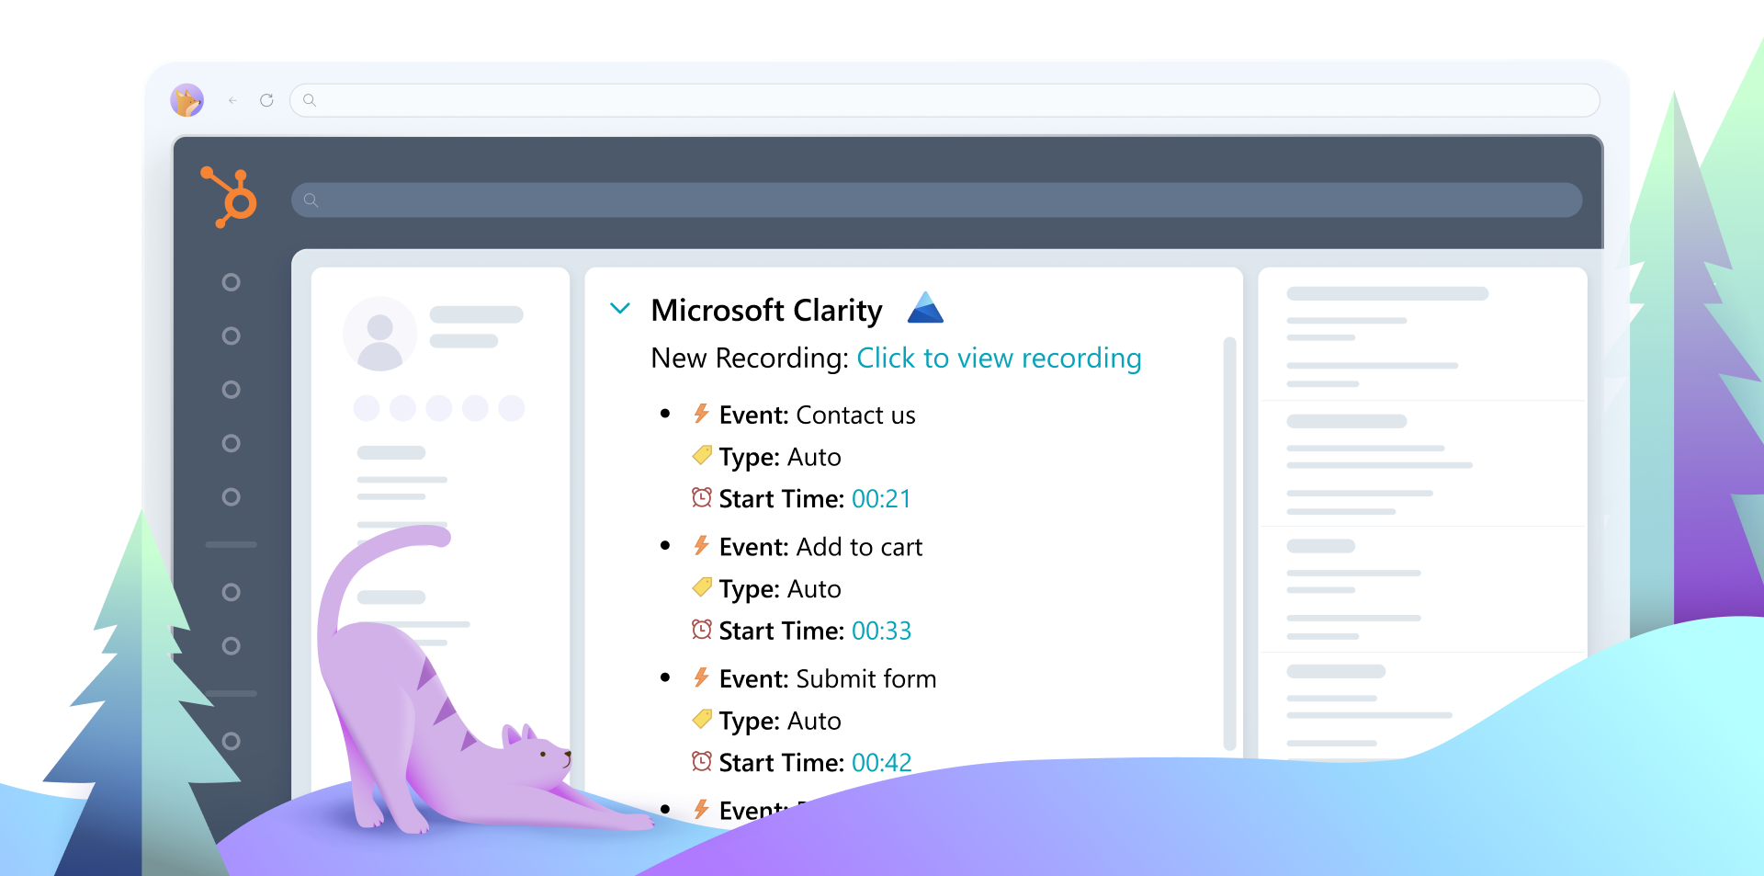1764x876 pixels.
Task: Click the Event: Submit form text
Action: 828,678
